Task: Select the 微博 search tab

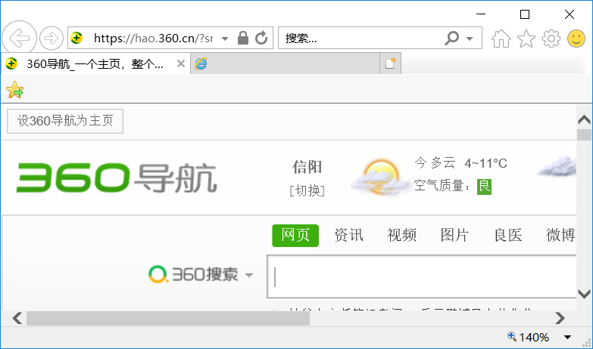Action: pyautogui.click(x=560, y=236)
